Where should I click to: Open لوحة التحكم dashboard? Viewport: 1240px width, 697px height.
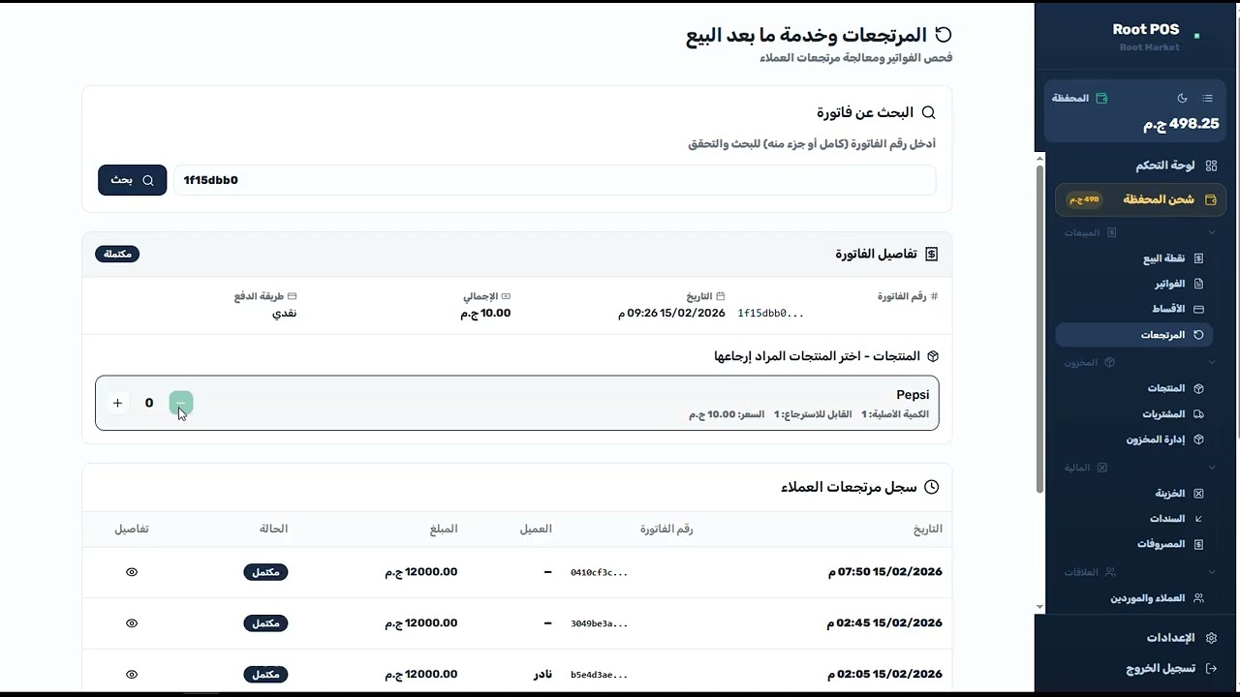[x=1164, y=166]
